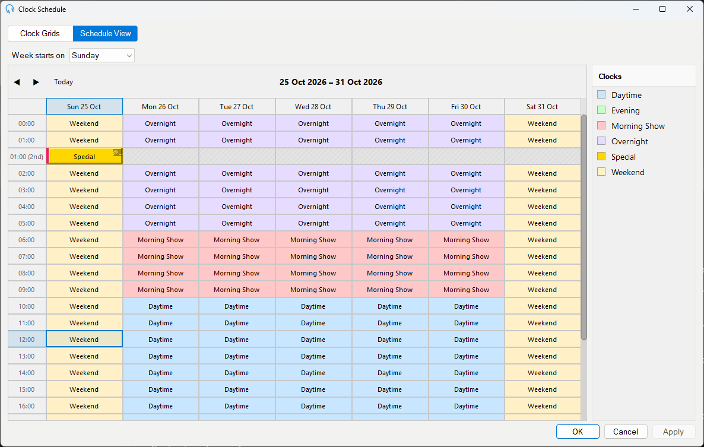This screenshot has width=704, height=447.
Task: Select Saturday 16:00 Weekend cell
Action: [x=543, y=406]
